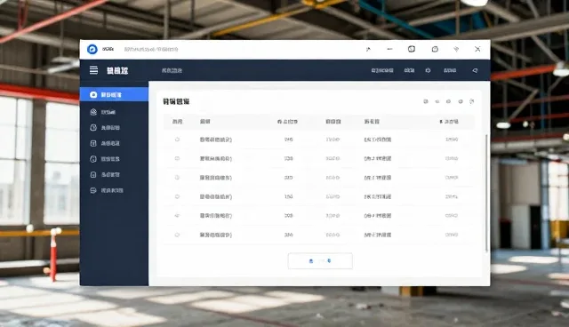Screen dimensions: 569x327
Task: Open the second sidebar item with globe icon
Action: tap(114, 112)
